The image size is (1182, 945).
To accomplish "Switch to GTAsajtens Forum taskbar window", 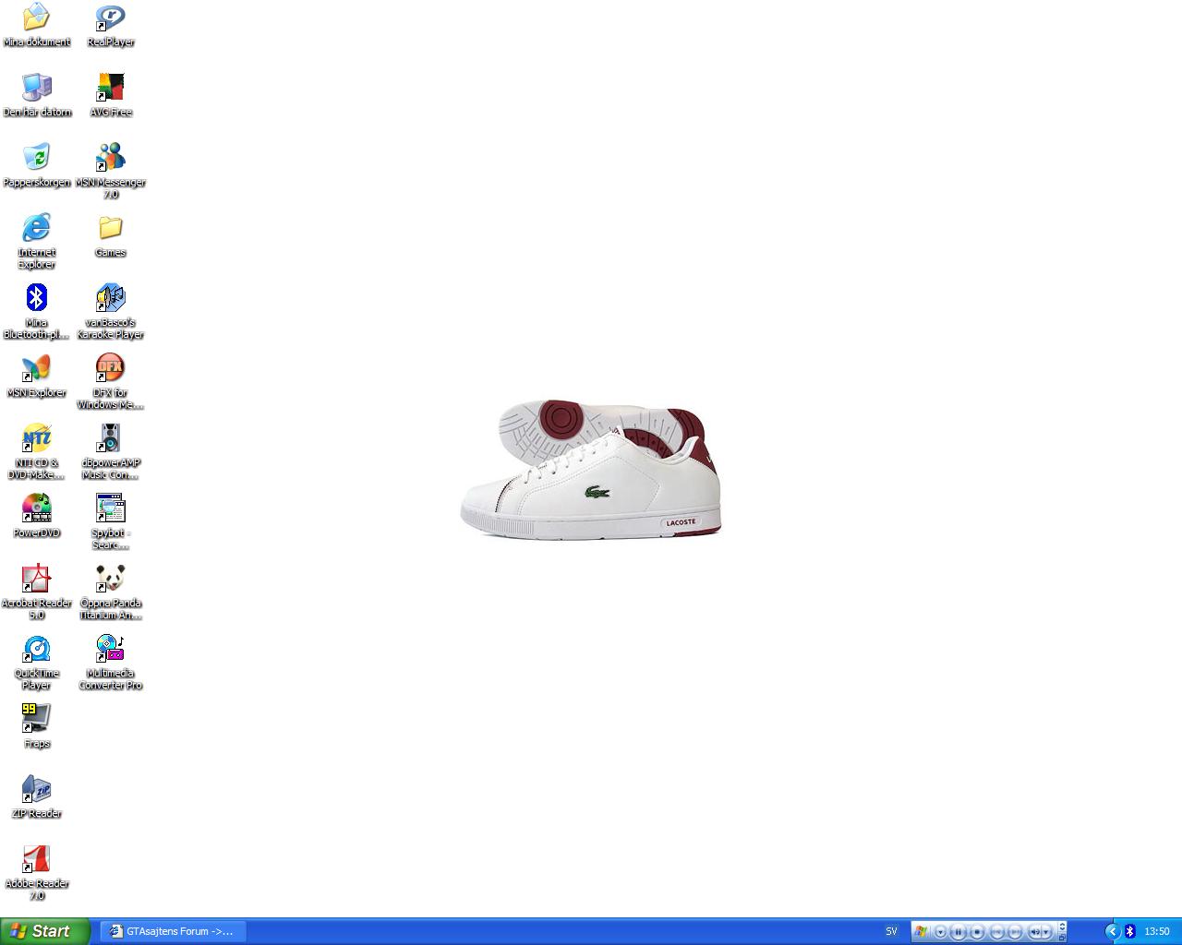I will point(173,931).
